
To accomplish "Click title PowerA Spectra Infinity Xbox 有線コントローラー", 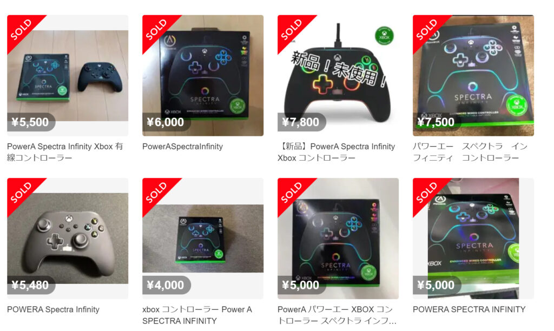I will 65,152.
